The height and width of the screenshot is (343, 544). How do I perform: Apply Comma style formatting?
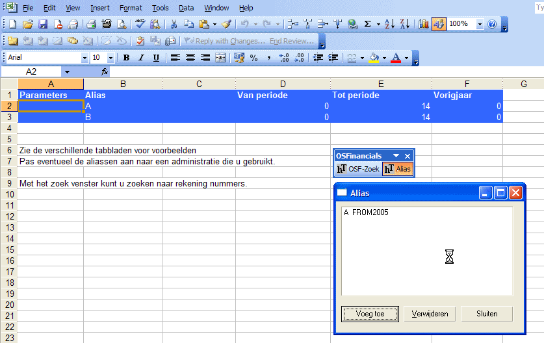269,58
